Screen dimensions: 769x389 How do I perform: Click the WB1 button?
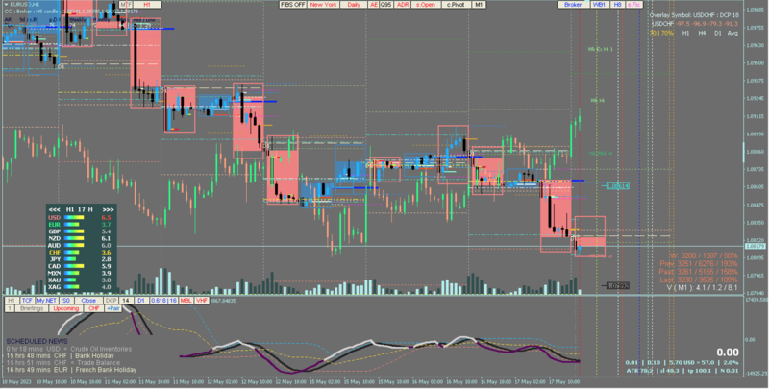599,5
